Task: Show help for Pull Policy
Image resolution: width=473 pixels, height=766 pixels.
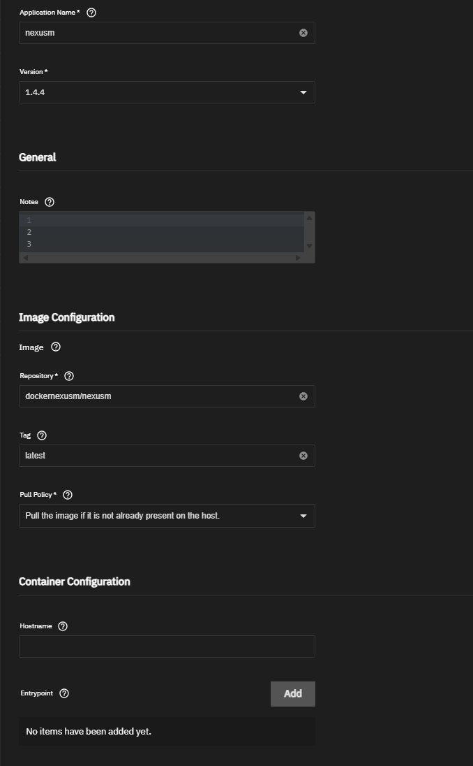Action: (68, 495)
